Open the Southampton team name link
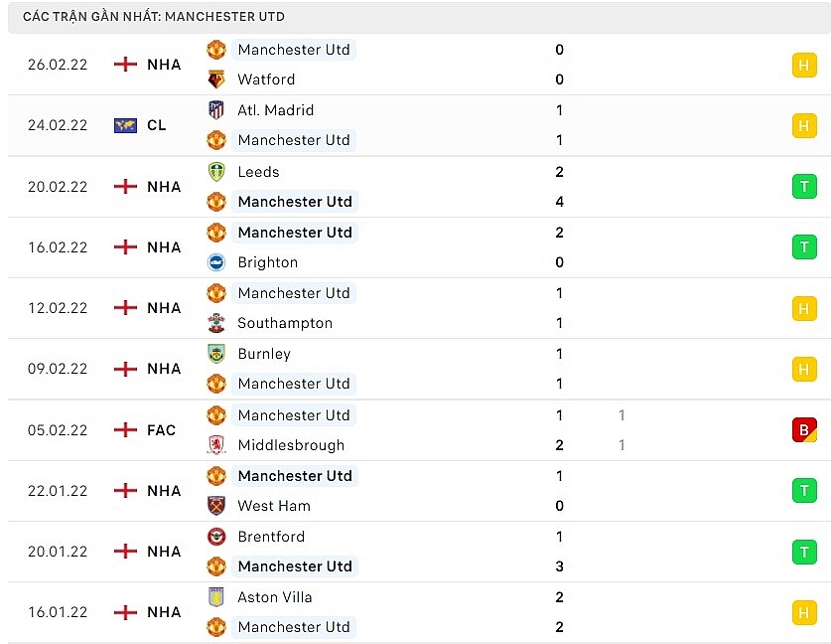The width and height of the screenshot is (831, 644). tap(285, 323)
